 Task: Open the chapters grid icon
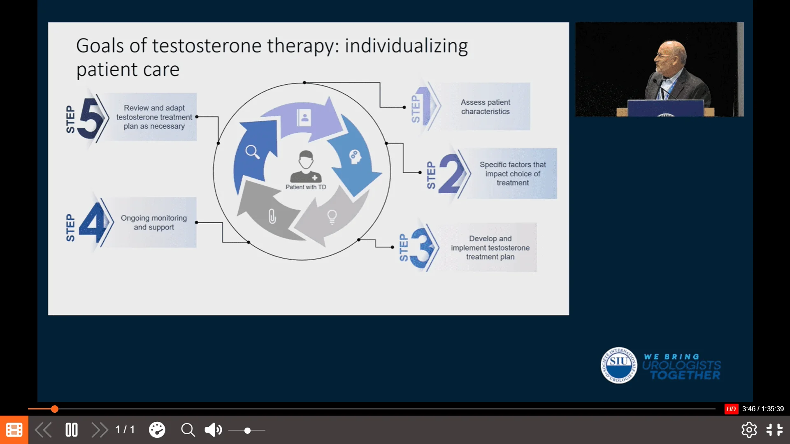pyautogui.click(x=14, y=430)
